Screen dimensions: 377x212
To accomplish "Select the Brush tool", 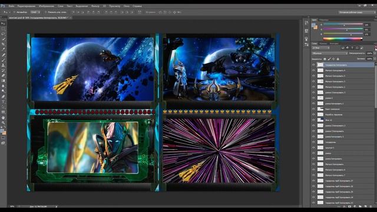I will pyautogui.click(x=3, y=60).
